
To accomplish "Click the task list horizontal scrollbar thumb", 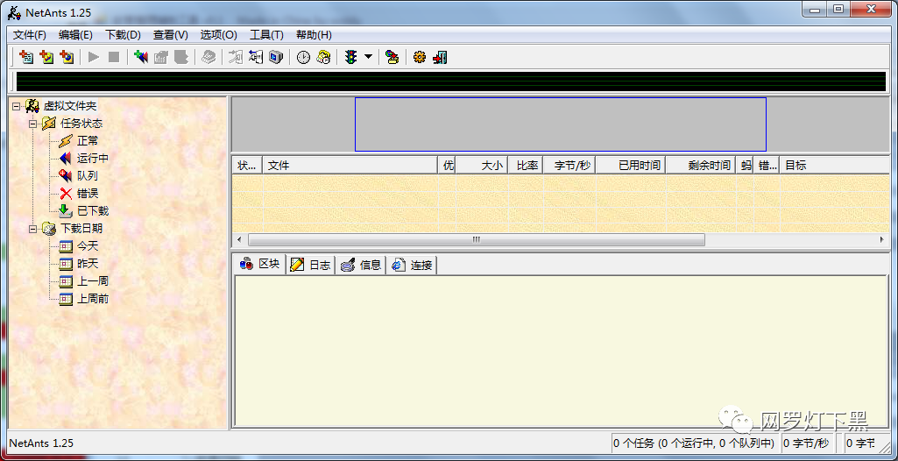I will (477, 239).
